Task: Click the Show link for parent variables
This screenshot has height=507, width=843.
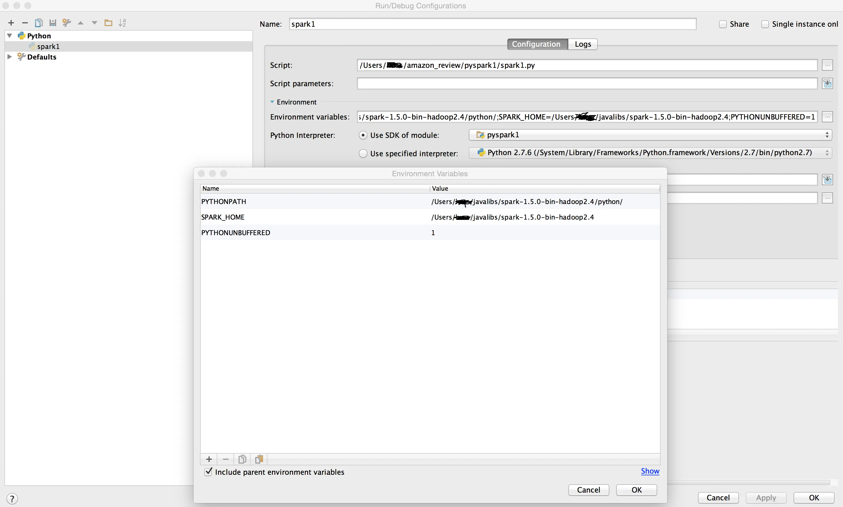Action: (649, 471)
